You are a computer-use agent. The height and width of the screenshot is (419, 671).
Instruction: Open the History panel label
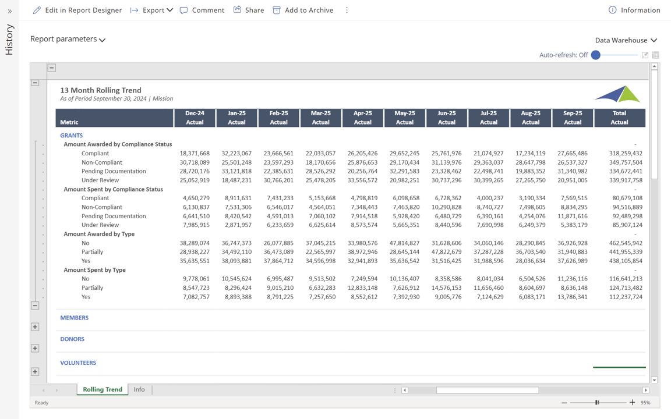(x=9, y=40)
